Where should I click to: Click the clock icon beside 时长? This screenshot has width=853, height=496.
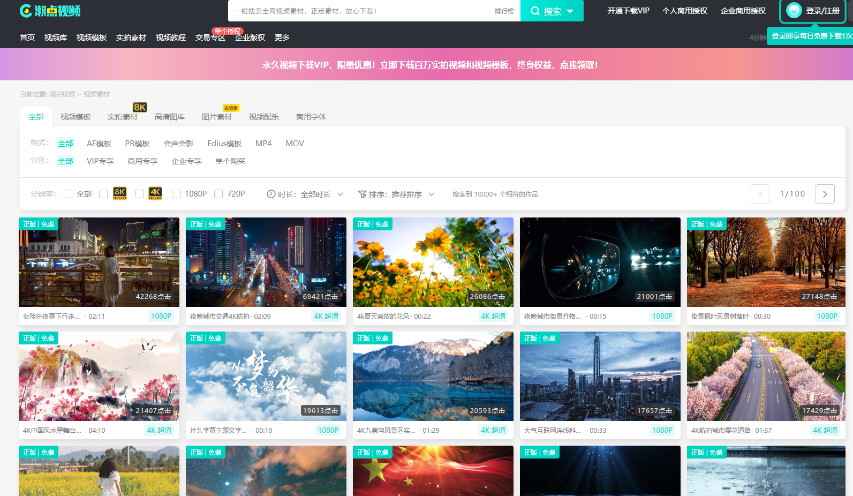click(x=271, y=194)
